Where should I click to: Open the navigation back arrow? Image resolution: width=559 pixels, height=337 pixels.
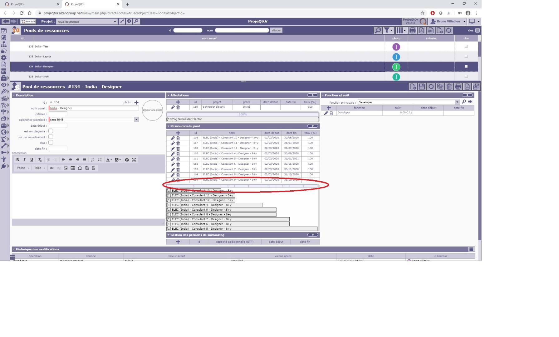[6, 21]
